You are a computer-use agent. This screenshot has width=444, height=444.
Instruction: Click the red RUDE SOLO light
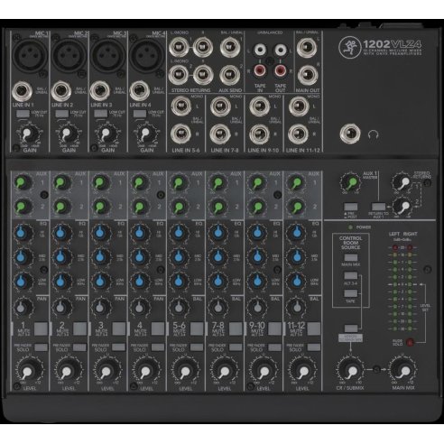[x=410, y=342]
